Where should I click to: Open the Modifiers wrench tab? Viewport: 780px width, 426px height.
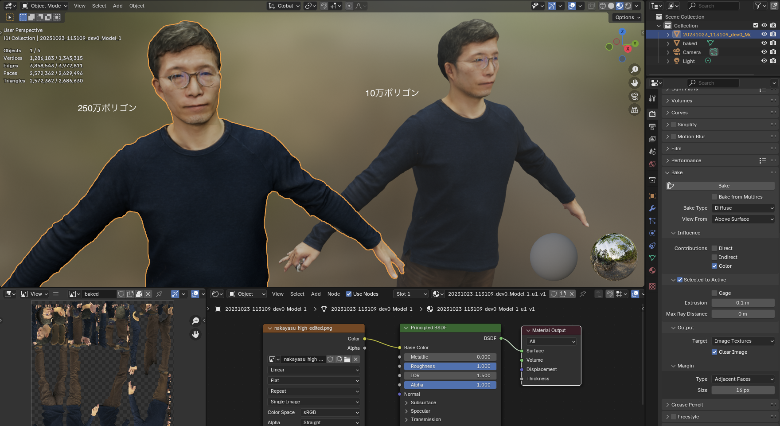pyautogui.click(x=652, y=208)
